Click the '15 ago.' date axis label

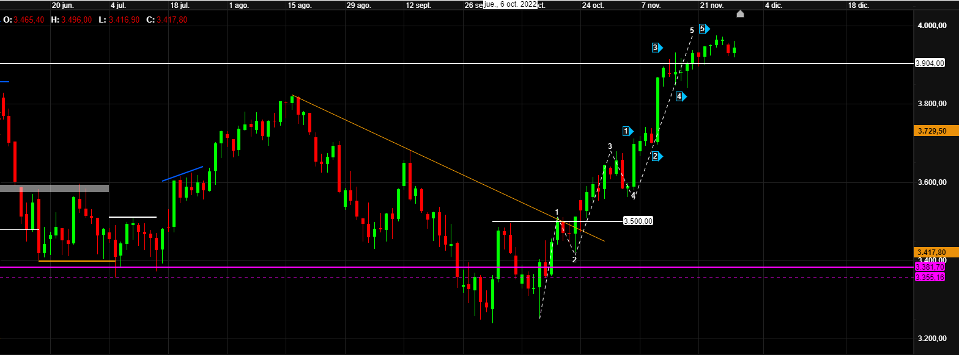[x=300, y=5]
